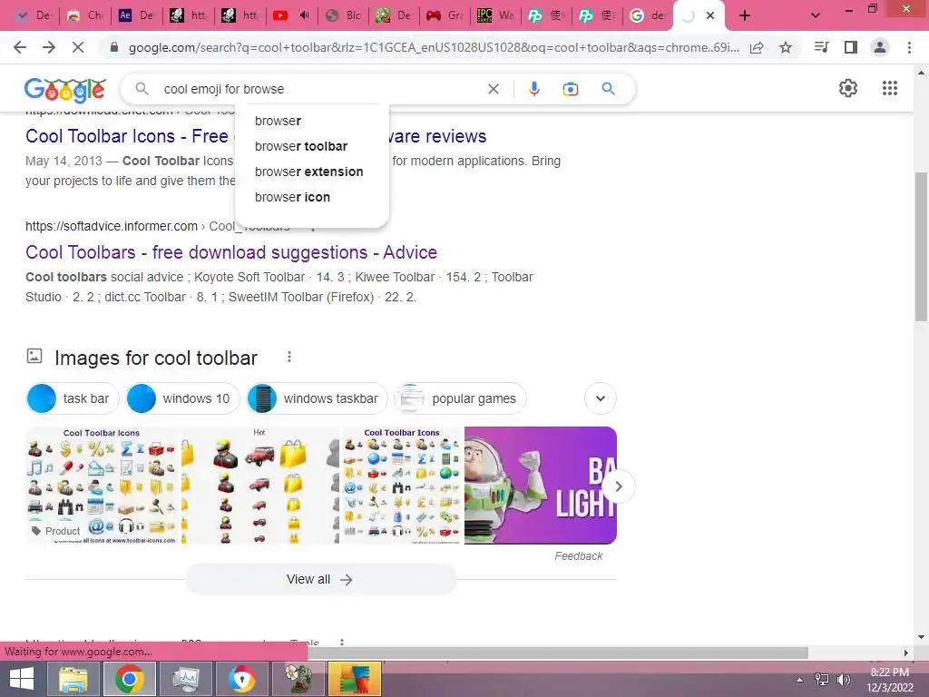Click the address bar URL
The width and height of the screenshot is (929, 697).
(x=434, y=47)
